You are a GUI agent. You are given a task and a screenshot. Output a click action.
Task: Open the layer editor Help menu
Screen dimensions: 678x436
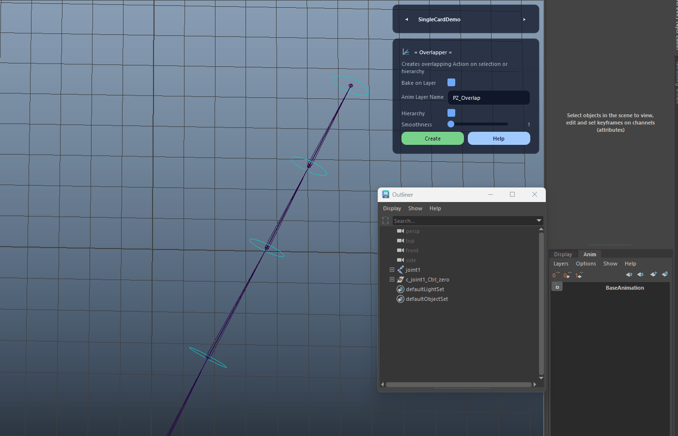631,264
